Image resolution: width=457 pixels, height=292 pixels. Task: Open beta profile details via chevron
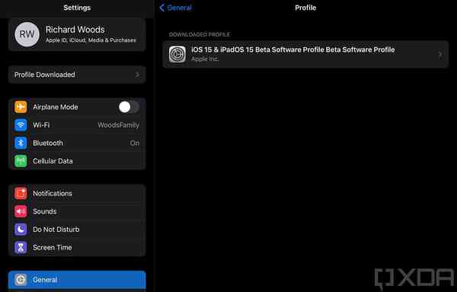pos(440,55)
